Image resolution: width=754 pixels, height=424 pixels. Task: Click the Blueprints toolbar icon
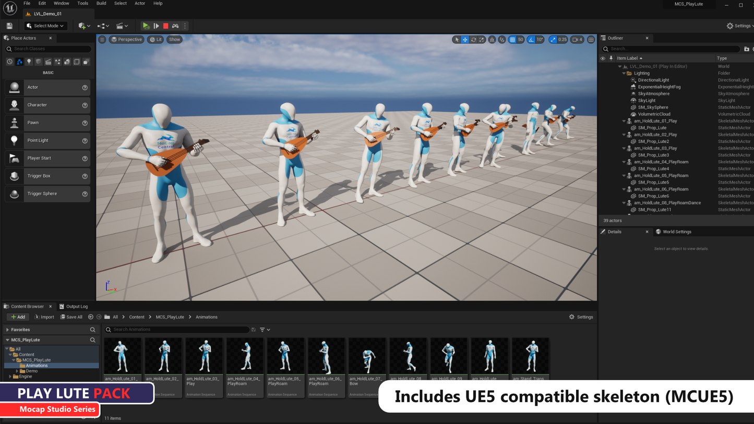pos(101,26)
